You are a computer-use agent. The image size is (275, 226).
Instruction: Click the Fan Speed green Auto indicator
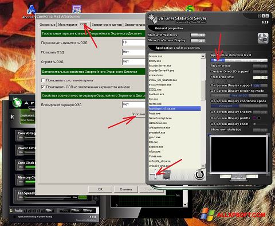[x=82, y=197]
